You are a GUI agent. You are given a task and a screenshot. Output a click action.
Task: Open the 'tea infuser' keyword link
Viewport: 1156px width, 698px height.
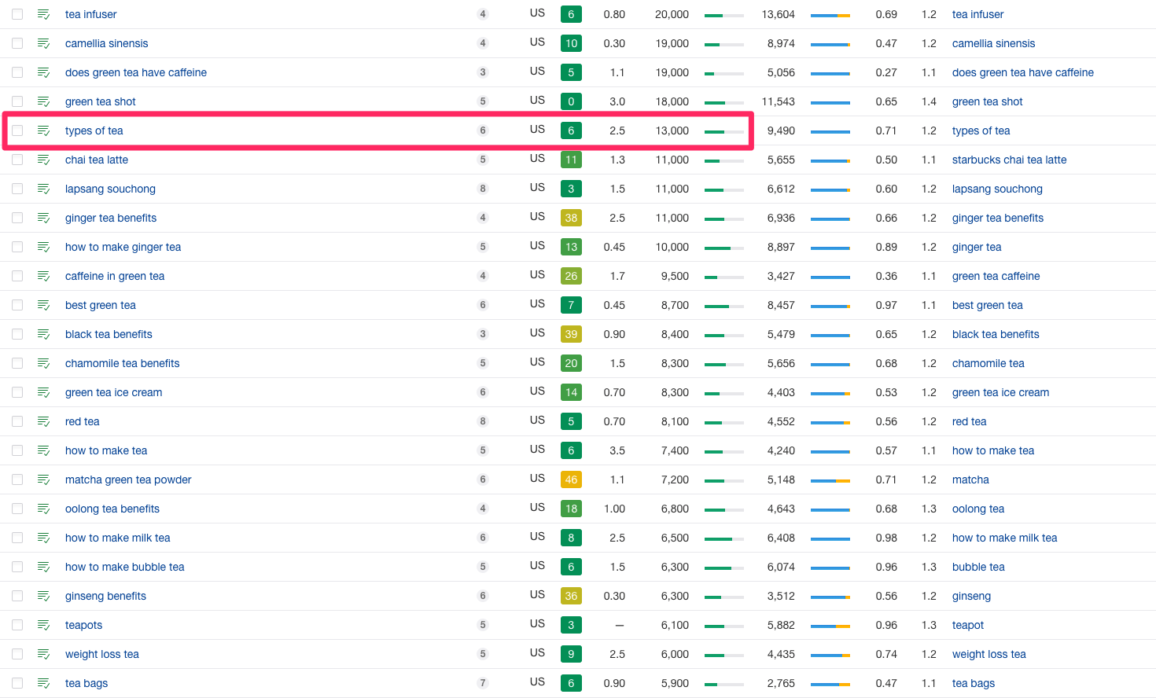click(90, 14)
